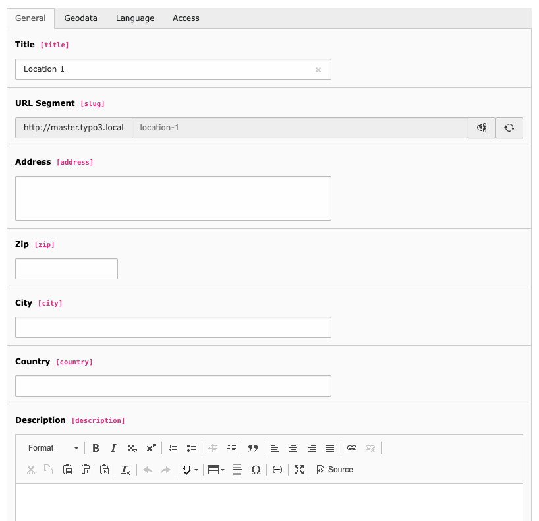Open the table insert dropdown
Viewport: 539px width, 521px height.
215,470
